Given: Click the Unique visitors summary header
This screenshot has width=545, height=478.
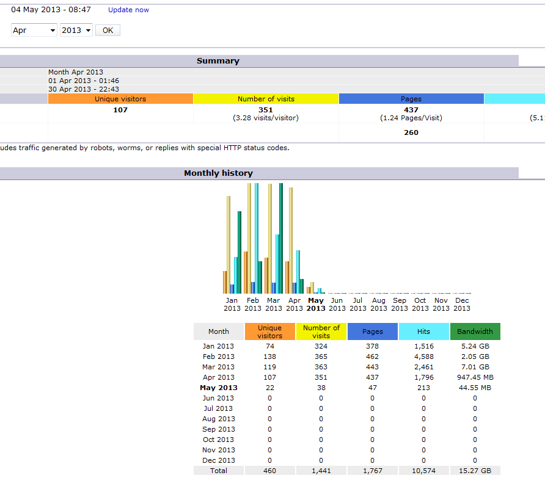Looking at the screenshot, I should point(120,99).
